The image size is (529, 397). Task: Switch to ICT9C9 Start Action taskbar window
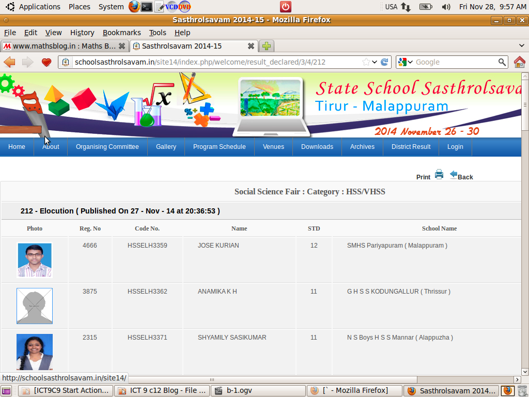click(x=66, y=391)
